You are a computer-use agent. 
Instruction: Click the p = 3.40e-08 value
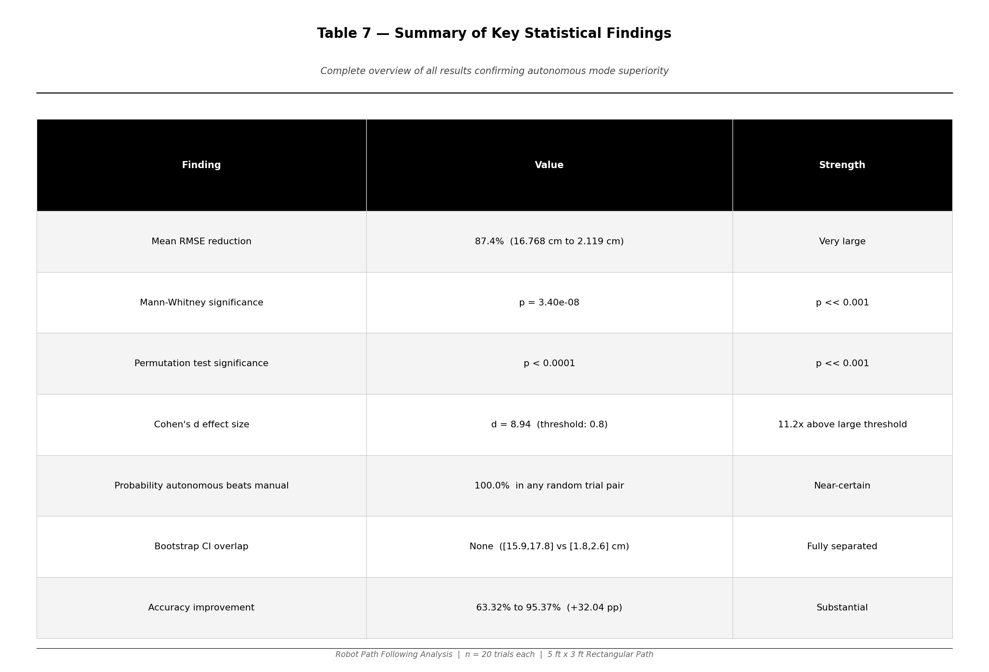[549, 303]
